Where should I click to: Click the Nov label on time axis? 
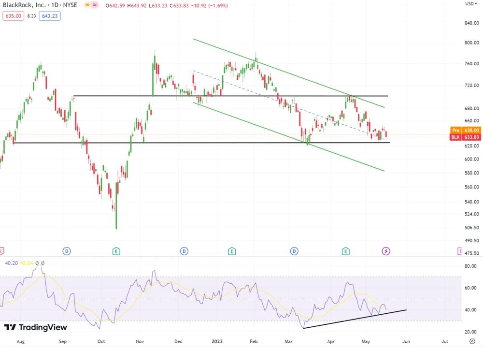140,341
